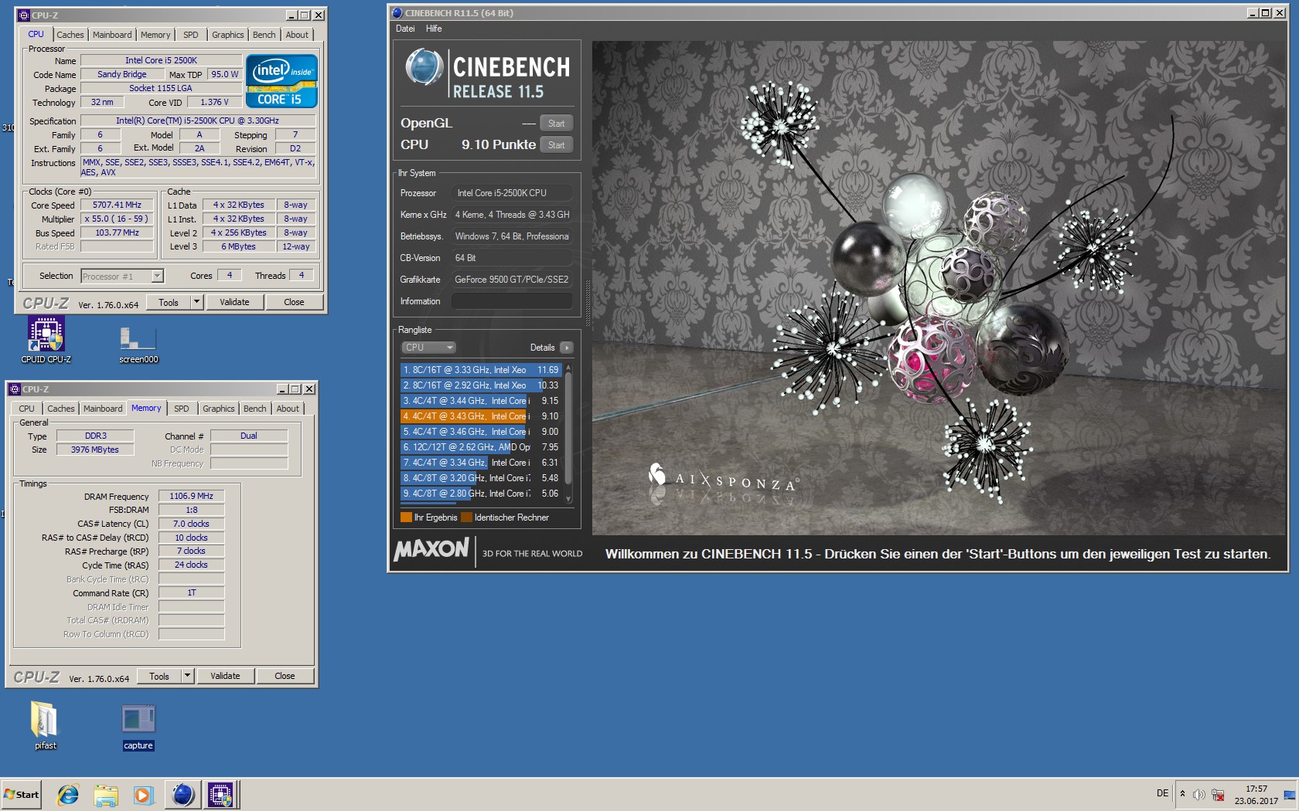Click the Windows Start button
Screen dimensions: 1299x811
[x=22, y=795]
